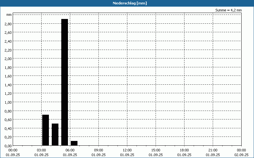Click the "Summe = 4,2 mm" label

click(229, 10)
